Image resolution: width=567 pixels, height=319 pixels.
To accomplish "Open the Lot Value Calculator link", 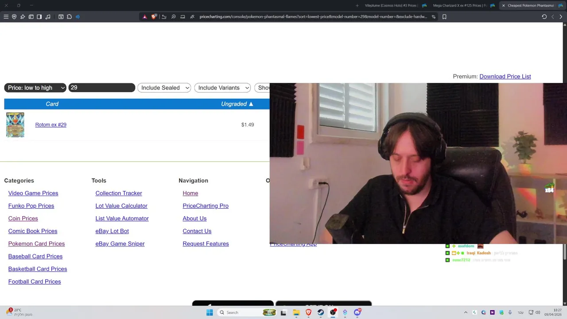I will point(121,206).
